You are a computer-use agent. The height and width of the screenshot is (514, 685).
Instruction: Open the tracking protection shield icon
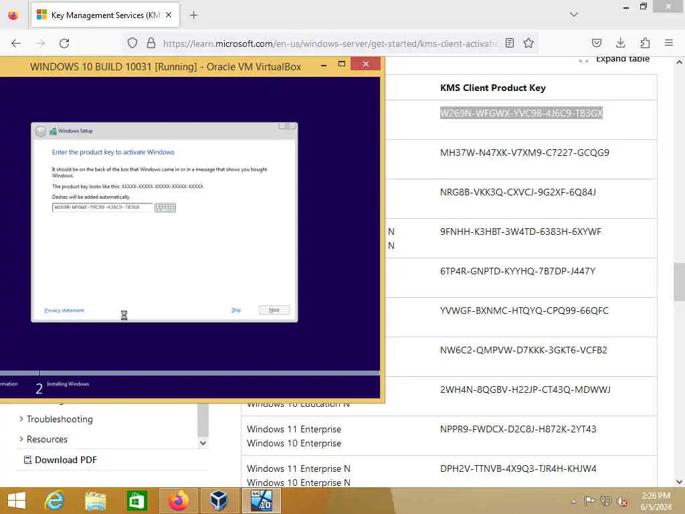[132, 43]
